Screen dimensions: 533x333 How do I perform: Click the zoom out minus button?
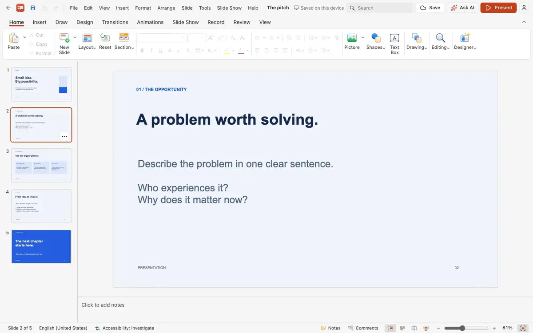pyautogui.click(x=438, y=328)
